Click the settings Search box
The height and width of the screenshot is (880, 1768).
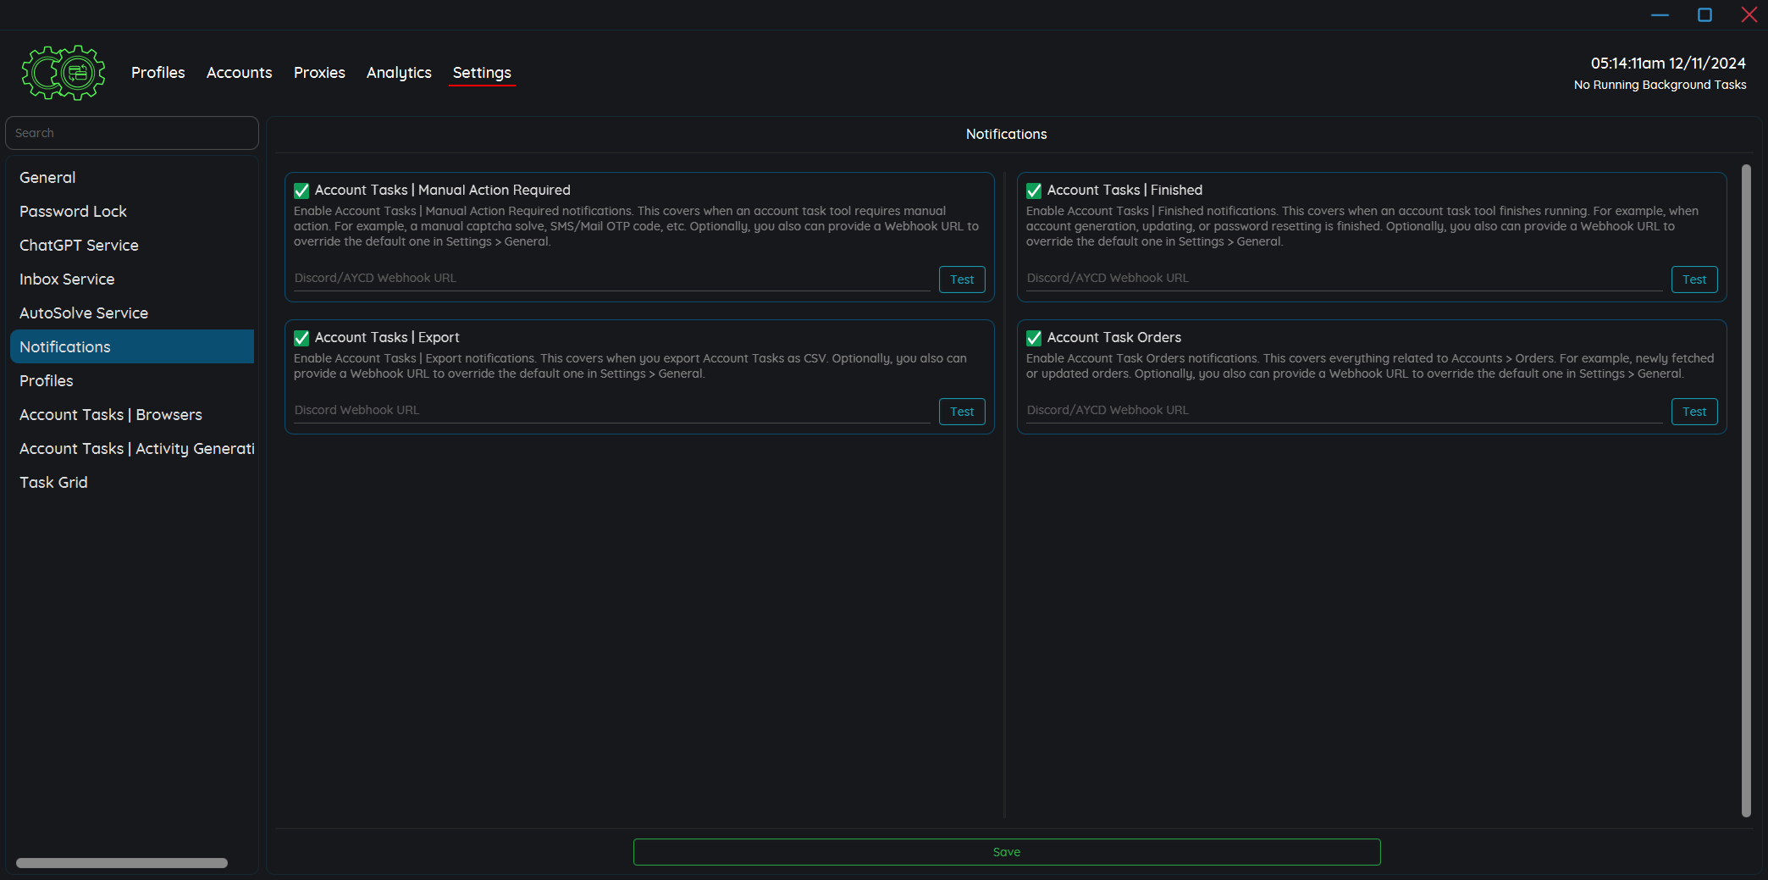pos(132,133)
